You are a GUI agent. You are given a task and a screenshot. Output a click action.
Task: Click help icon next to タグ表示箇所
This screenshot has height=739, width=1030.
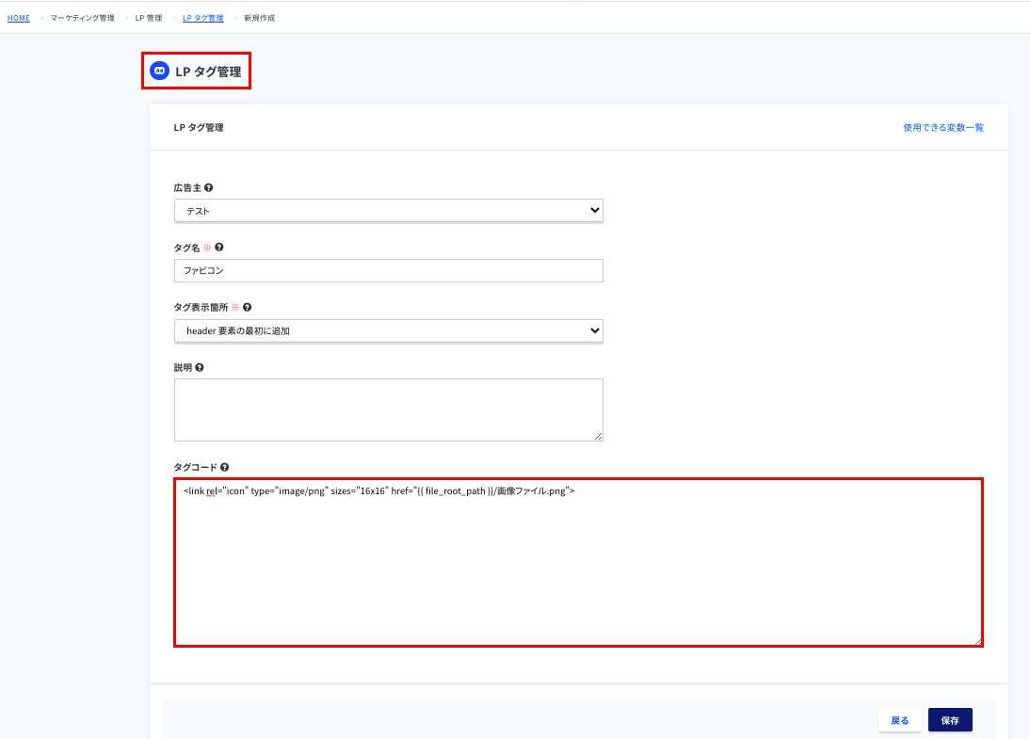(x=247, y=308)
